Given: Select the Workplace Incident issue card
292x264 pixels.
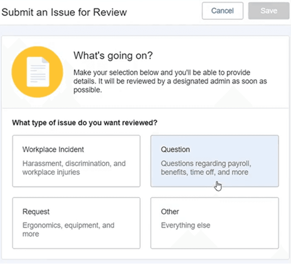Looking at the screenshot, I should (x=76, y=161).
